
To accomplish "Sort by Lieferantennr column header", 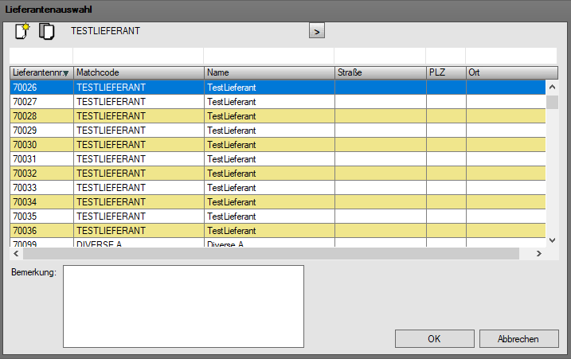I will click(41, 72).
